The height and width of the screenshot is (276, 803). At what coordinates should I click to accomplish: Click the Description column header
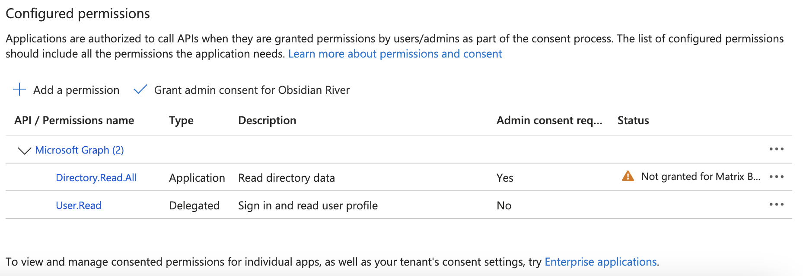(x=267, y=120)
